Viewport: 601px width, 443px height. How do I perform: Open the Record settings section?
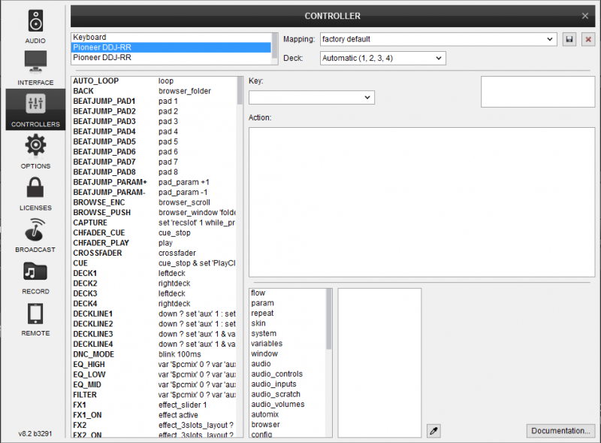click(x=35, y=276)
